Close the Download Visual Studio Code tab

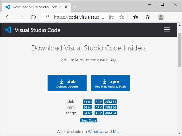pyautogui.click(x=66, y=7)
